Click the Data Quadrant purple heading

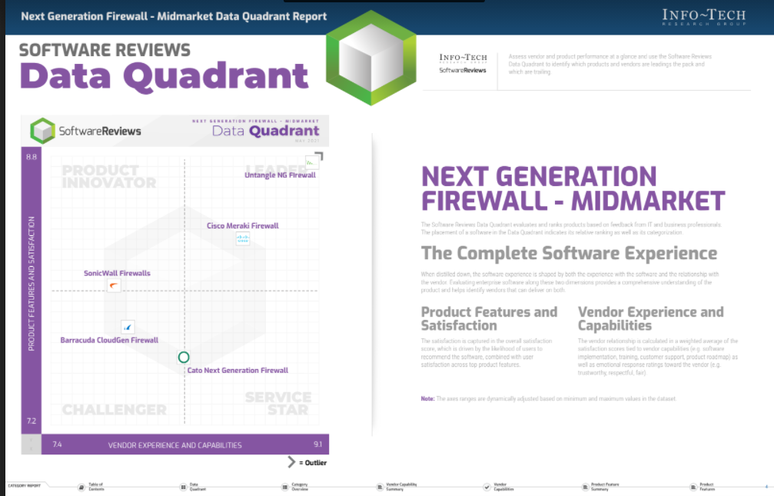[164, 76]
